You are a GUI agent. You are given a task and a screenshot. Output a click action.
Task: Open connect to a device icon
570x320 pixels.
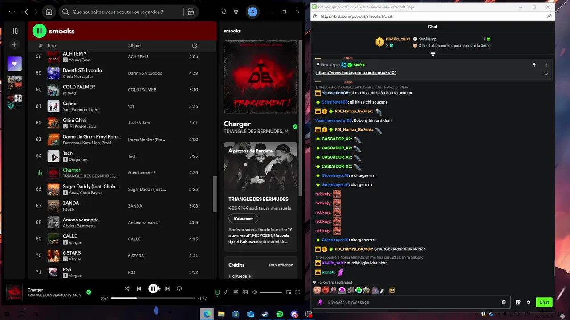click(245, 292)
